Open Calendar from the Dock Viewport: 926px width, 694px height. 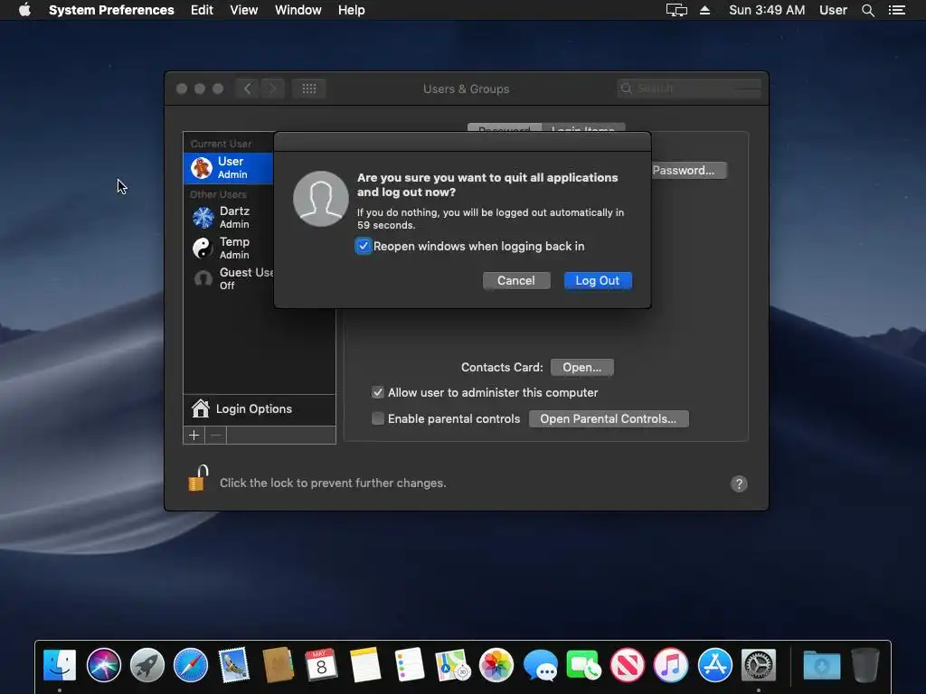[321, 665]
